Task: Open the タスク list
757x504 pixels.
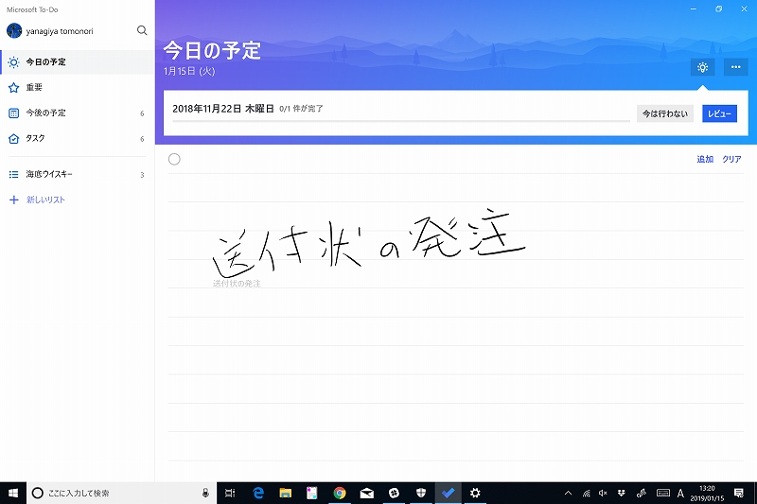Action: (x=78, y=138)
